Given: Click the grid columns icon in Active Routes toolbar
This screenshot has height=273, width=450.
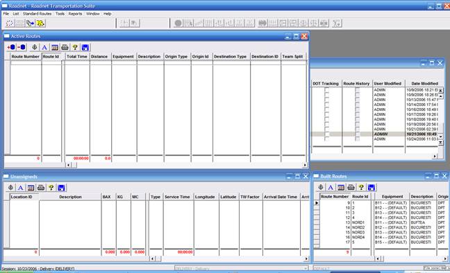Looking at the screenshot, I should point(55,47).
